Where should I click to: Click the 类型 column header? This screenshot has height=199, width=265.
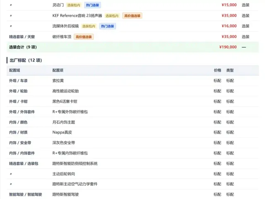pyautogui.click(x=230, y=70)
